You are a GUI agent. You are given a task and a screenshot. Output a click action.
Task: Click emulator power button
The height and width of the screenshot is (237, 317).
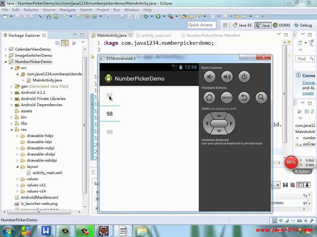[x=244, y=77]
